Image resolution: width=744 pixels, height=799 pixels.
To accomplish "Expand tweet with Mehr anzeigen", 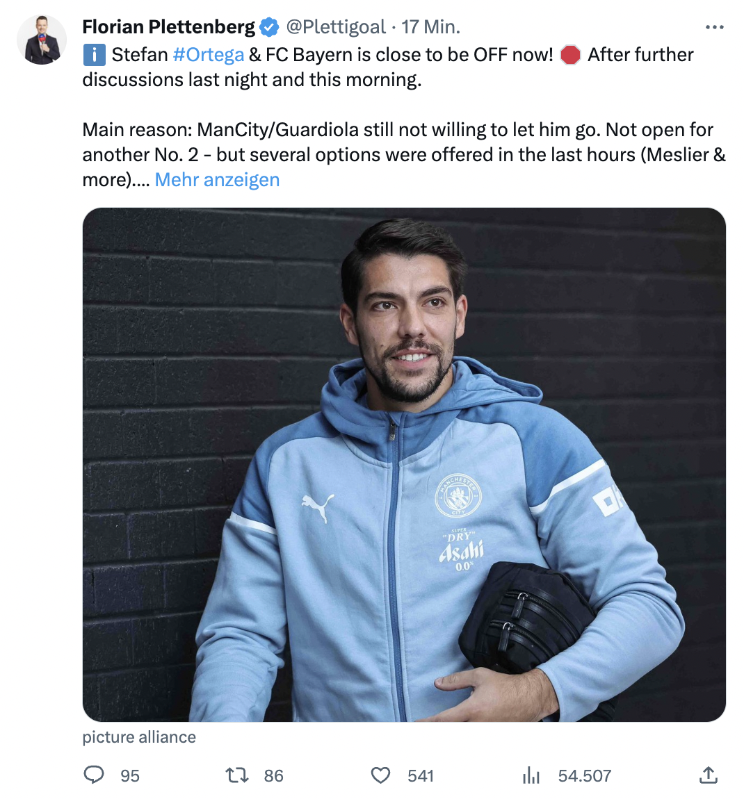I will (x=217, y=179).
